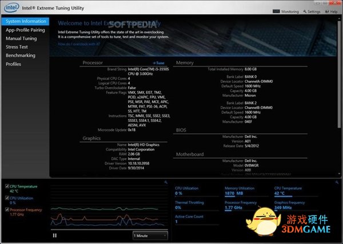
Task: Switch to Benchmarking
Action: point(21,56)
